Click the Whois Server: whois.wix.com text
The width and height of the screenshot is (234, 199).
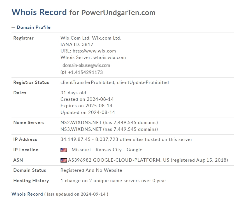click(93, 58)
